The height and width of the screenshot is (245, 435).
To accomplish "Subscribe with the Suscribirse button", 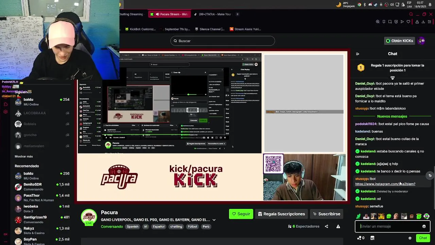I will tap(327, 214).
